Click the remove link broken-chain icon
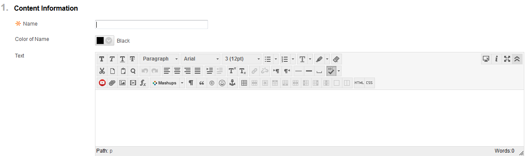The height and width of the screenshot is (156, 526). tap(264, 71)
